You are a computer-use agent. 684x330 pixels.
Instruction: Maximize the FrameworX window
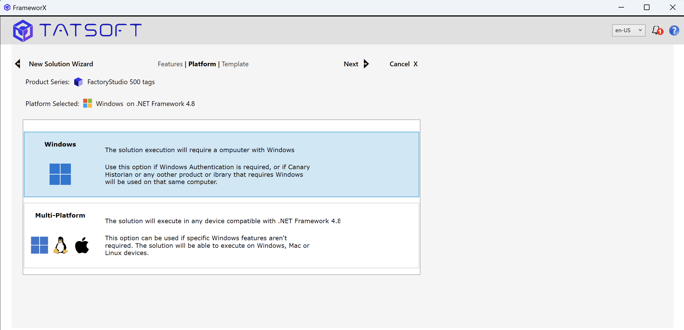[647, 8]
